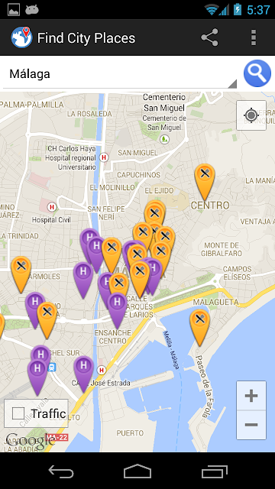Tap the Android back navigation button
The height and width of the screenshot is (489, 275).
click(61, 471)
